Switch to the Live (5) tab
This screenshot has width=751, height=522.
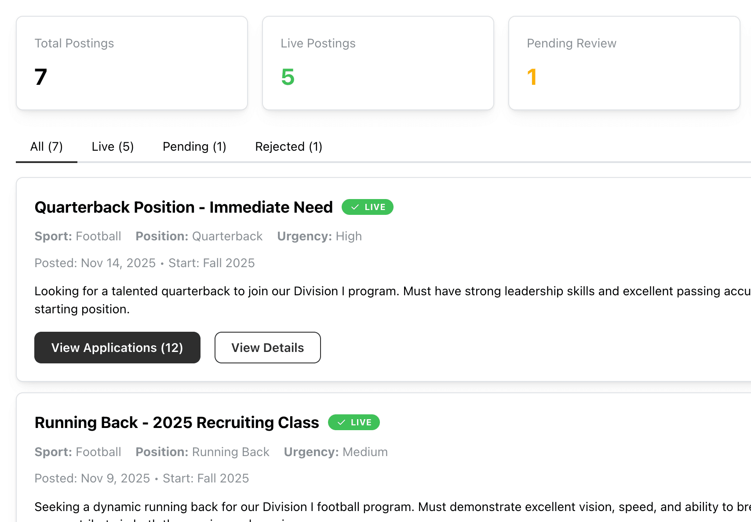click(113, 146)
